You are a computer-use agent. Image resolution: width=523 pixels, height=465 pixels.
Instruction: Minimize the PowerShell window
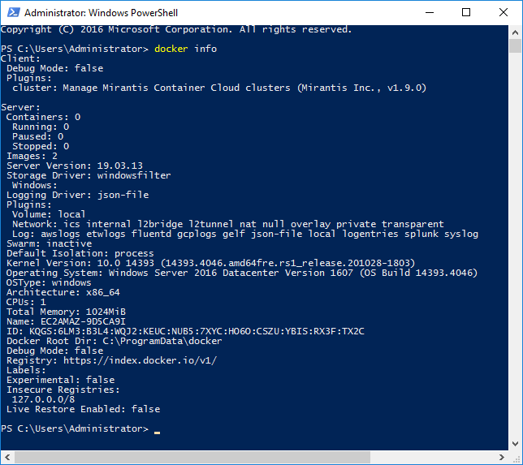[x=430, y=12]
